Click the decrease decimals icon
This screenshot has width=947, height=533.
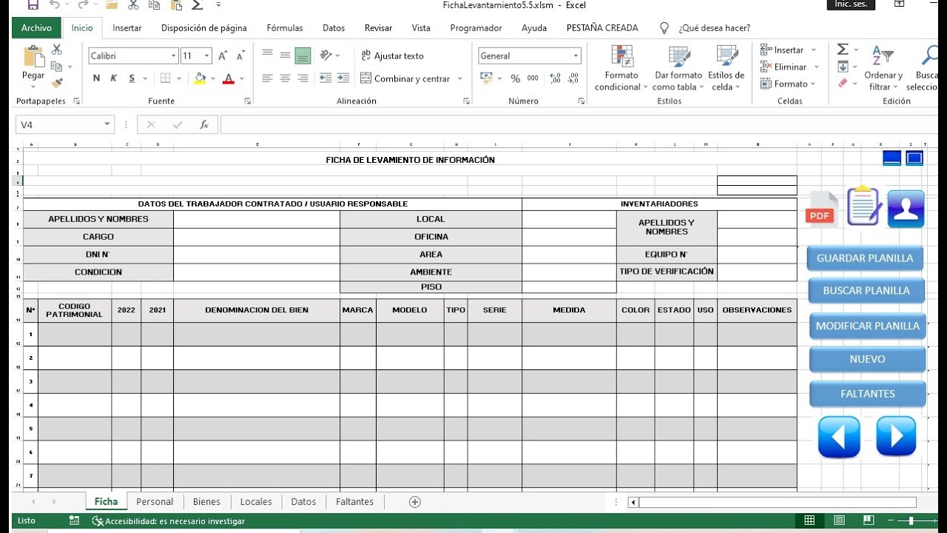[573, 78]
